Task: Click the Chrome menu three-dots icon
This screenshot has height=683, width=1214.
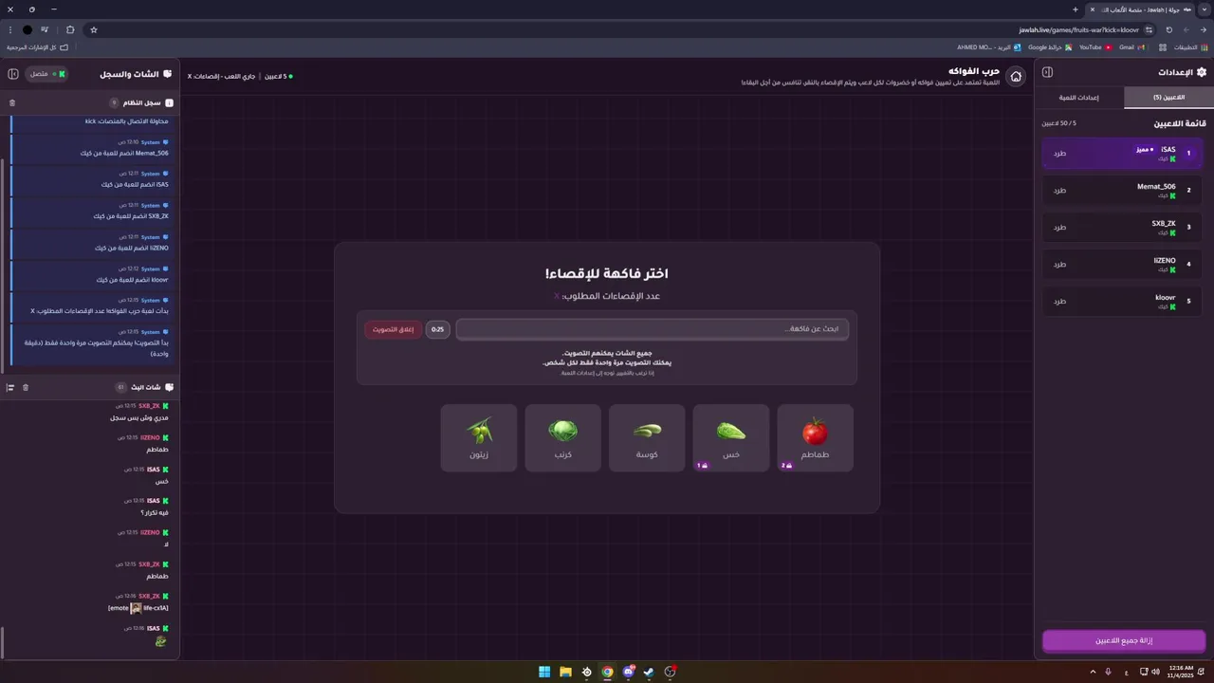Action: pos(9,29)
